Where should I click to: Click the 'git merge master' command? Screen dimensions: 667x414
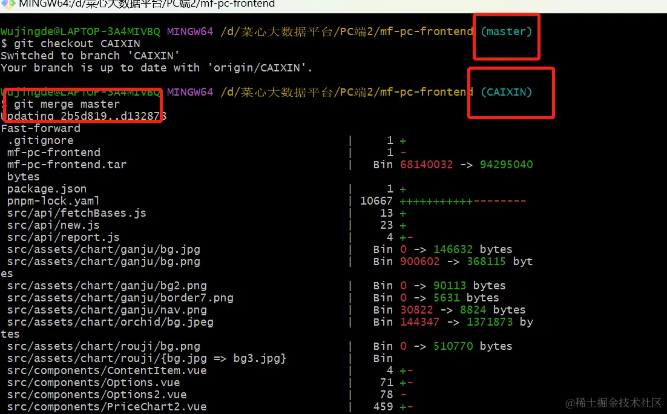coord(67,104)
